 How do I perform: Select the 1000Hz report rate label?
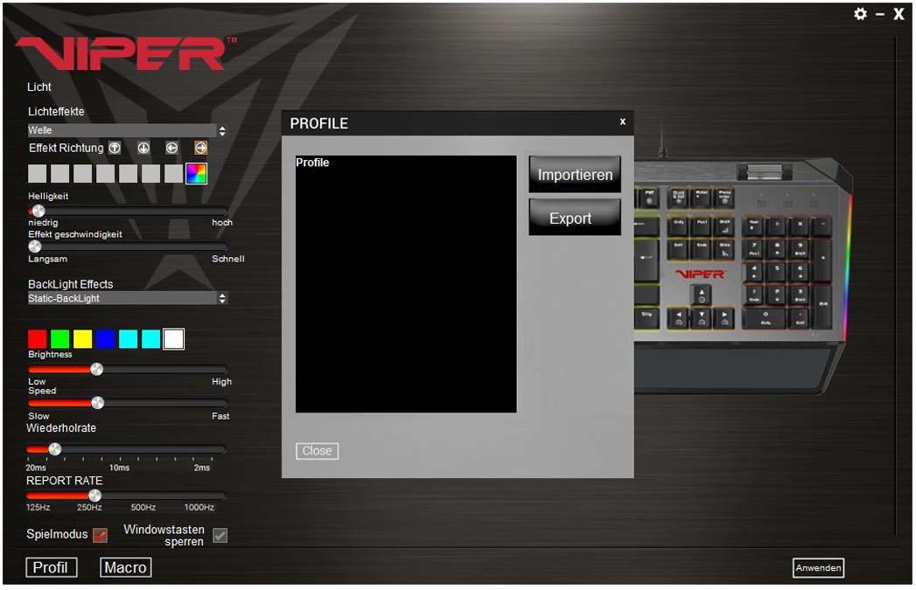(199, 508)
